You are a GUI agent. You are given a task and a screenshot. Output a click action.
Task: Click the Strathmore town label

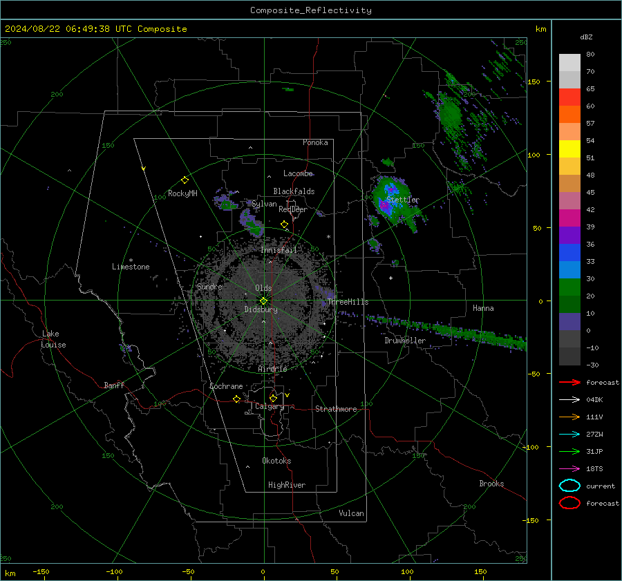(336, 409)
